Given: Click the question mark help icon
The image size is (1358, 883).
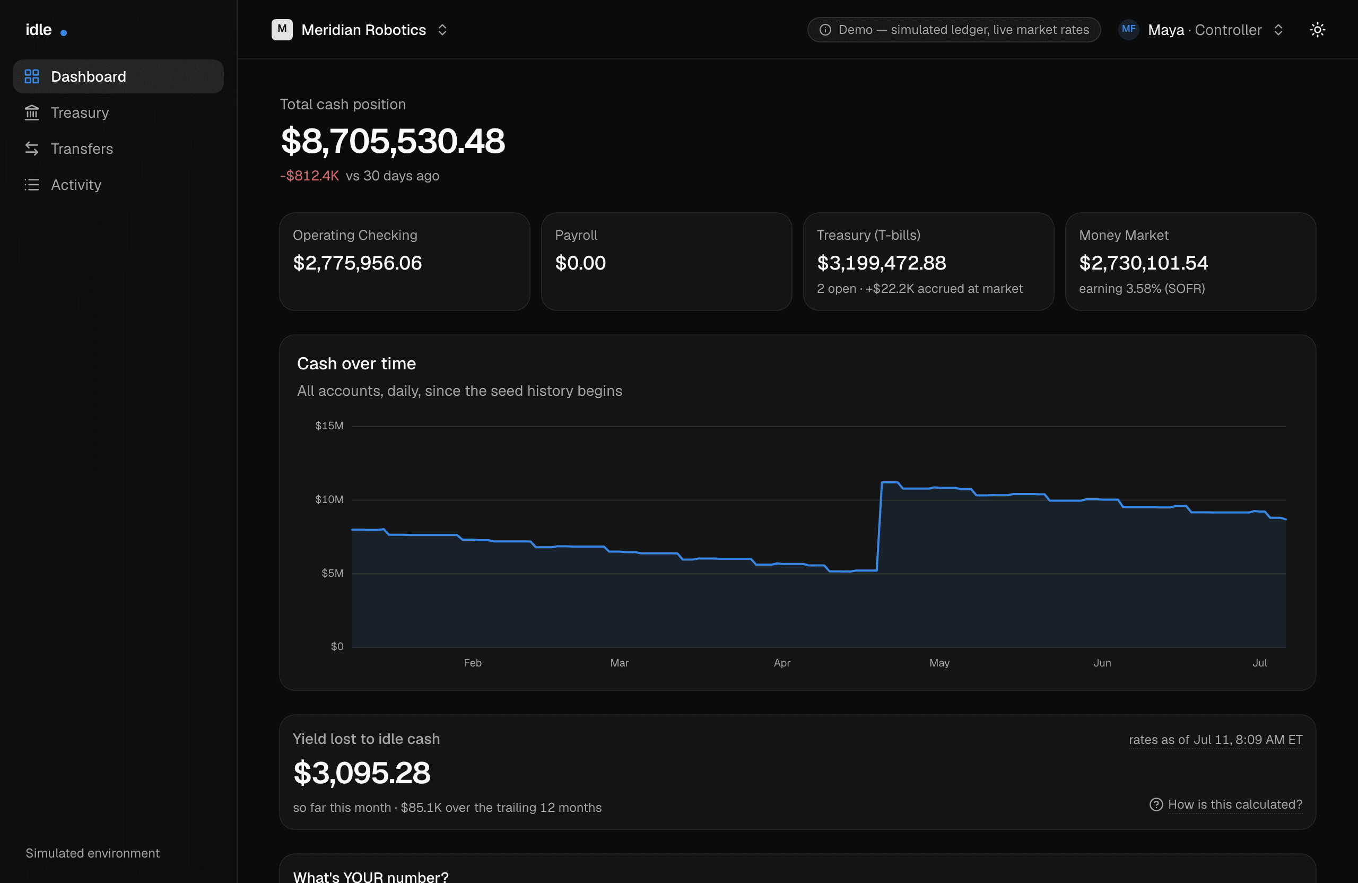Looking at the screenshot, I should click(x=1155, y=804).
